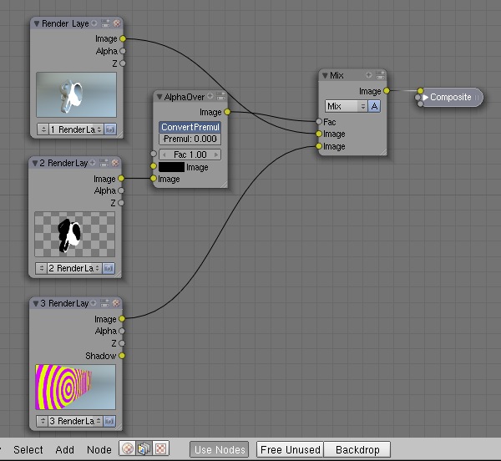501x461 pixels.
Task: Open the Add menu
Action: (x=64, y=449)
